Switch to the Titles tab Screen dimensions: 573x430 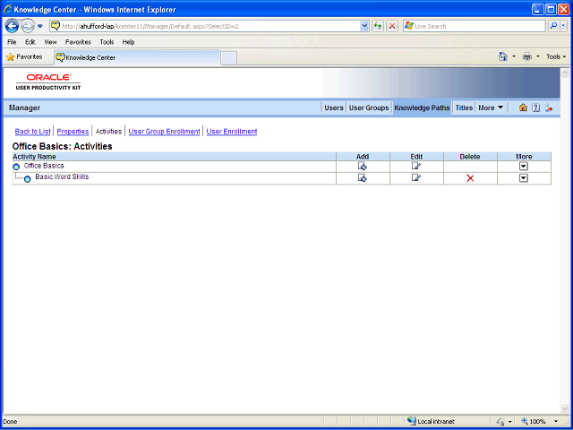464,107
